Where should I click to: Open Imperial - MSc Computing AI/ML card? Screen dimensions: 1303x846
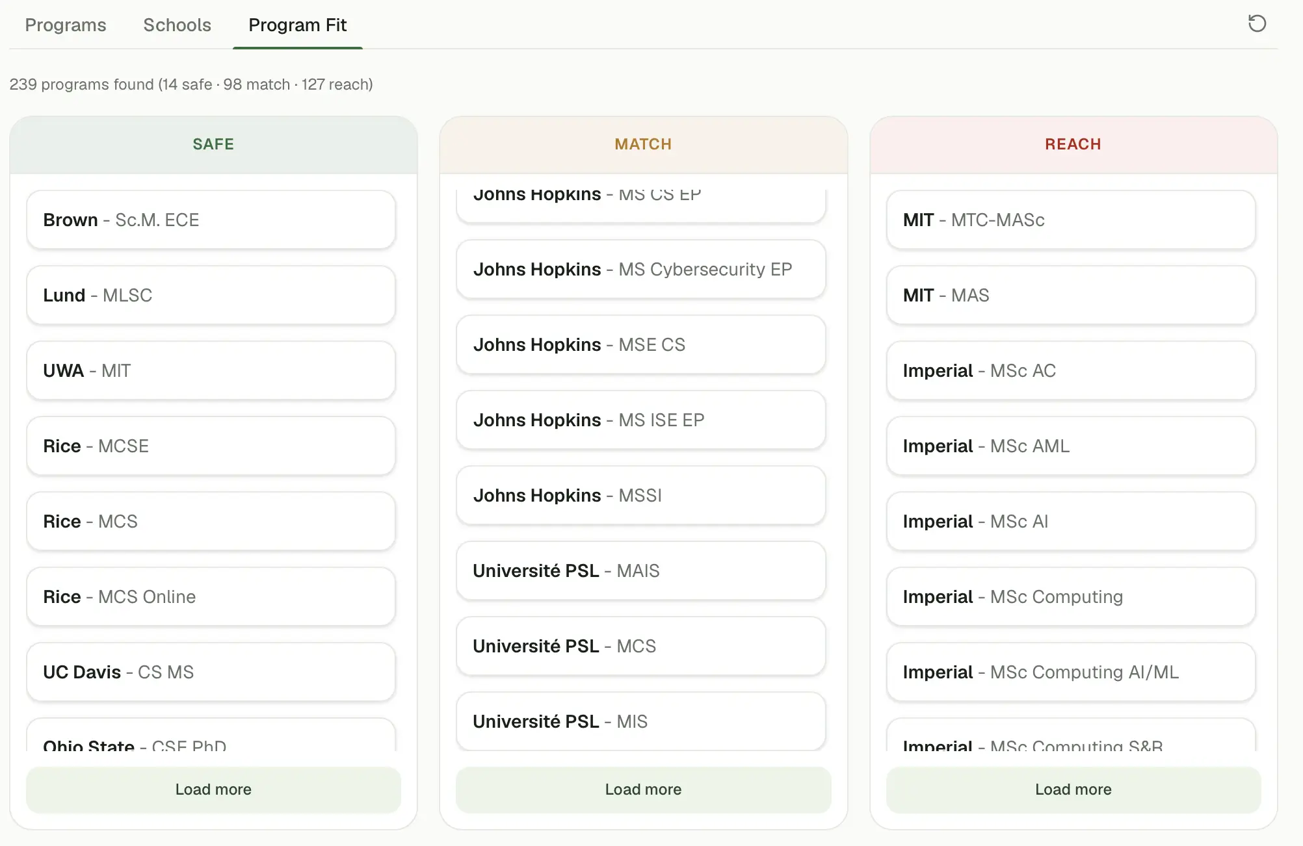pyautogui.click(x=1071, y=672)
